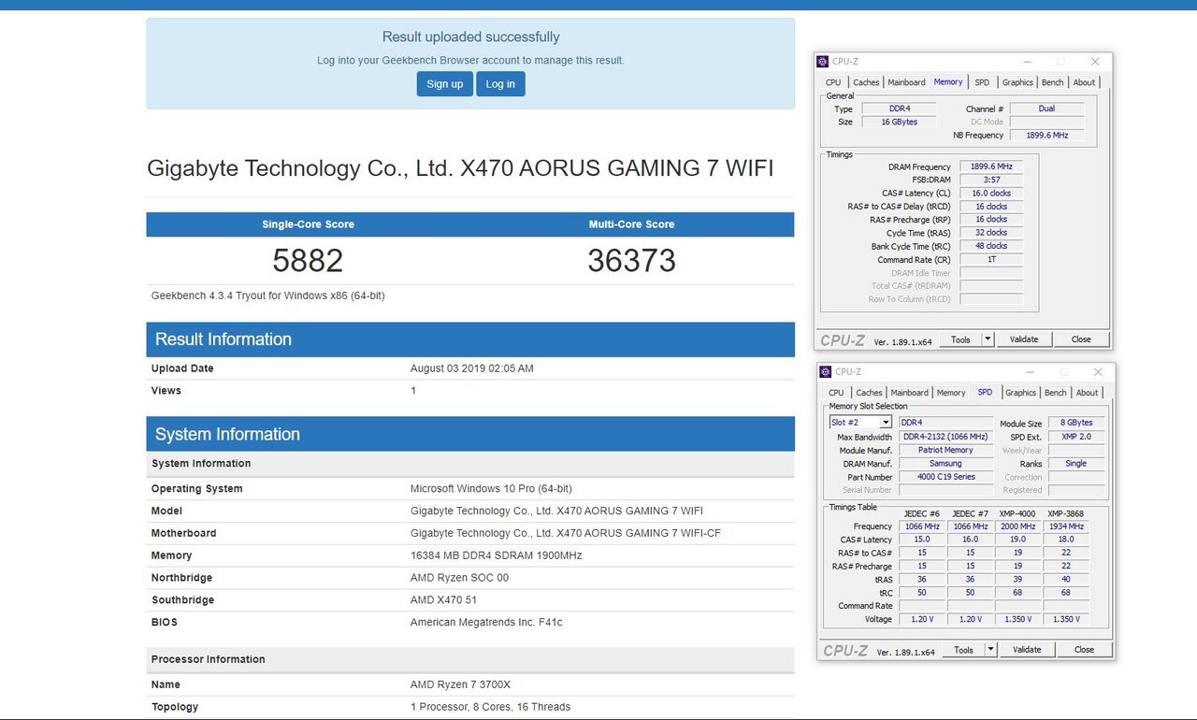Click the Part Number 4000 C19 Series field
Image resolution: width=1197 pixels, height=720 pixels.
(945, 477)
